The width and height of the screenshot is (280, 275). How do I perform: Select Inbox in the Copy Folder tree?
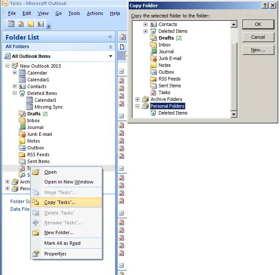(x=165, y=45)
